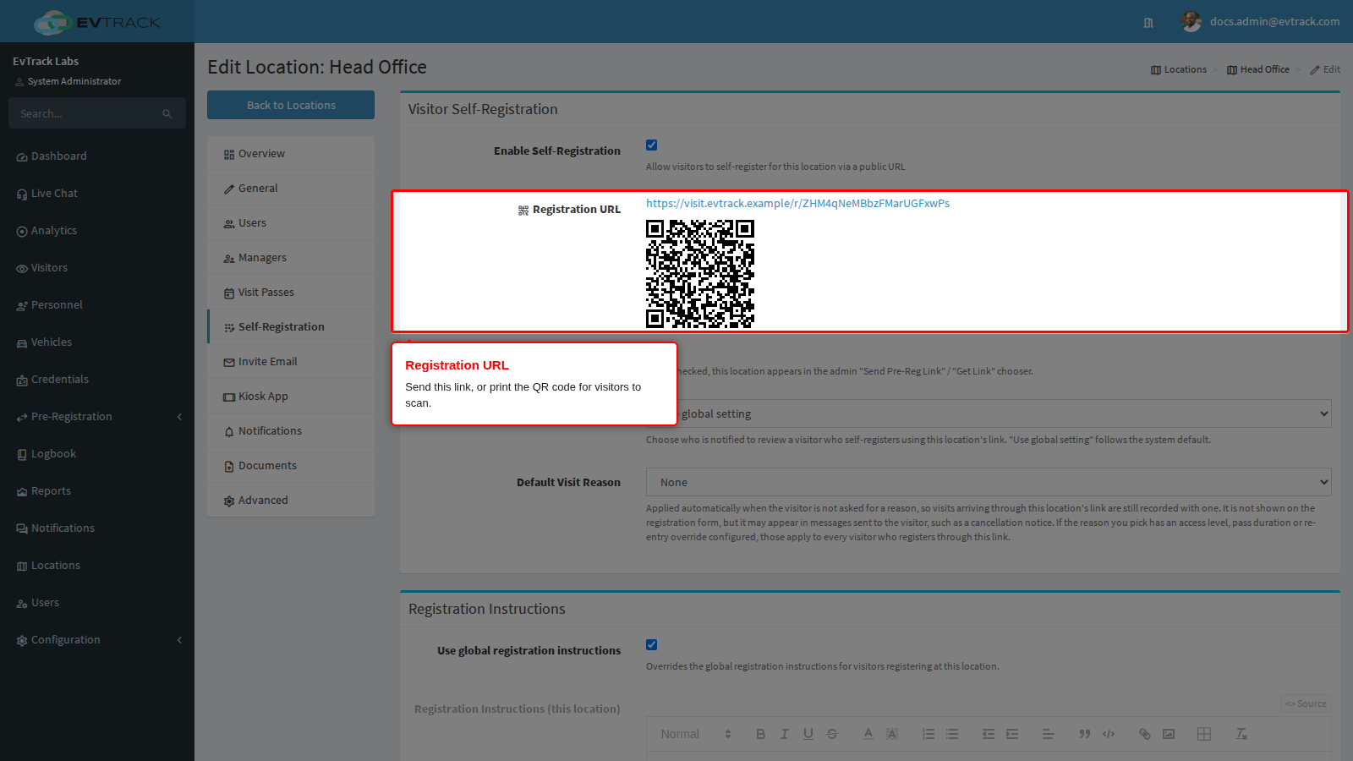
Task: Toggle Use global registration instructions checkbox
Action: pyautogui.click(x=651, y=644)
